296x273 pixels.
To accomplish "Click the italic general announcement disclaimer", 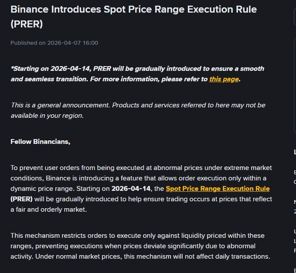I will point(138,105).
